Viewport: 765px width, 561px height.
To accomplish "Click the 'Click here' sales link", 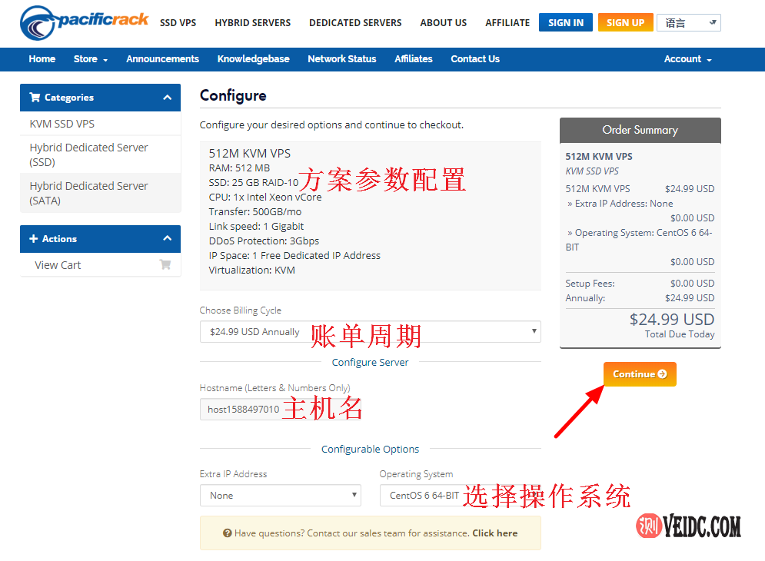I will tap(494, 533).
